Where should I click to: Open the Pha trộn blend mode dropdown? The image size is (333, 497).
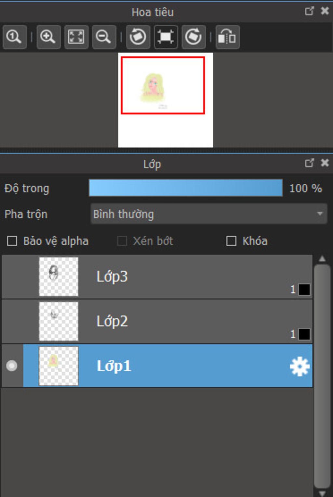(x=208, y=214)
